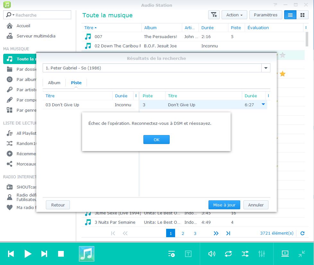Open the play queue icon
This screenshot has width=314, height=265.
(x=172, y=254)
